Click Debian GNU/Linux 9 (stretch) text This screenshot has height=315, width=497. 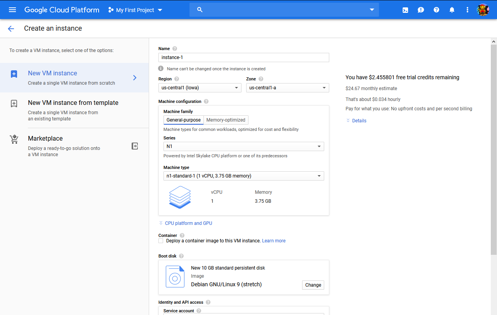click(x=226, y=284)
